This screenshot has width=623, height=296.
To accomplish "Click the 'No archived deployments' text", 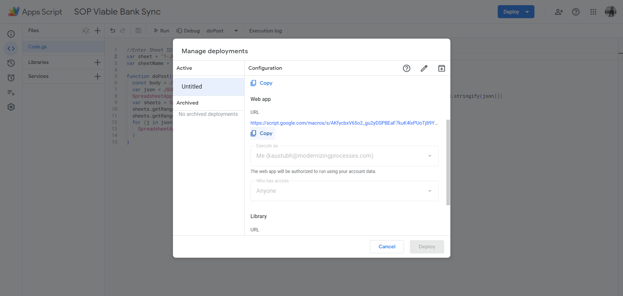I will (208, 114).
